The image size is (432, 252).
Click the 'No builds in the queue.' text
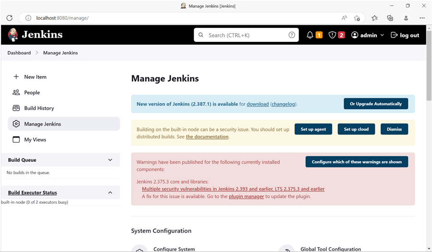[28, 173]
